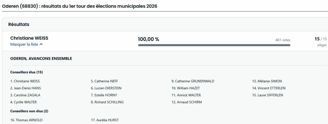This screenshot has height=124, width=328.
Task: Click the Résultats section heading
Action: coord(19,24)
